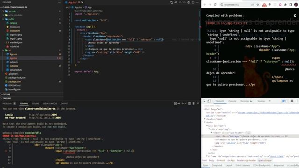Open App.css in the explorer
Image resolution: width=299 pixels, height=168 pixels.
[14, 54]
